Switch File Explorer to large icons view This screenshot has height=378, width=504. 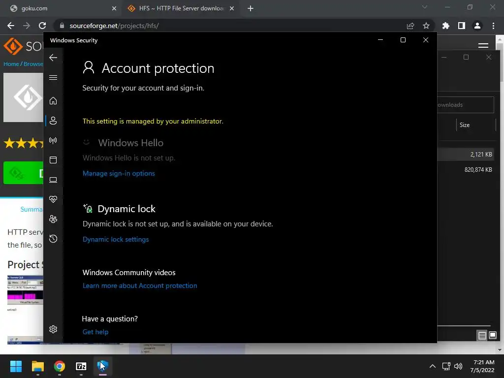point(492,336)
